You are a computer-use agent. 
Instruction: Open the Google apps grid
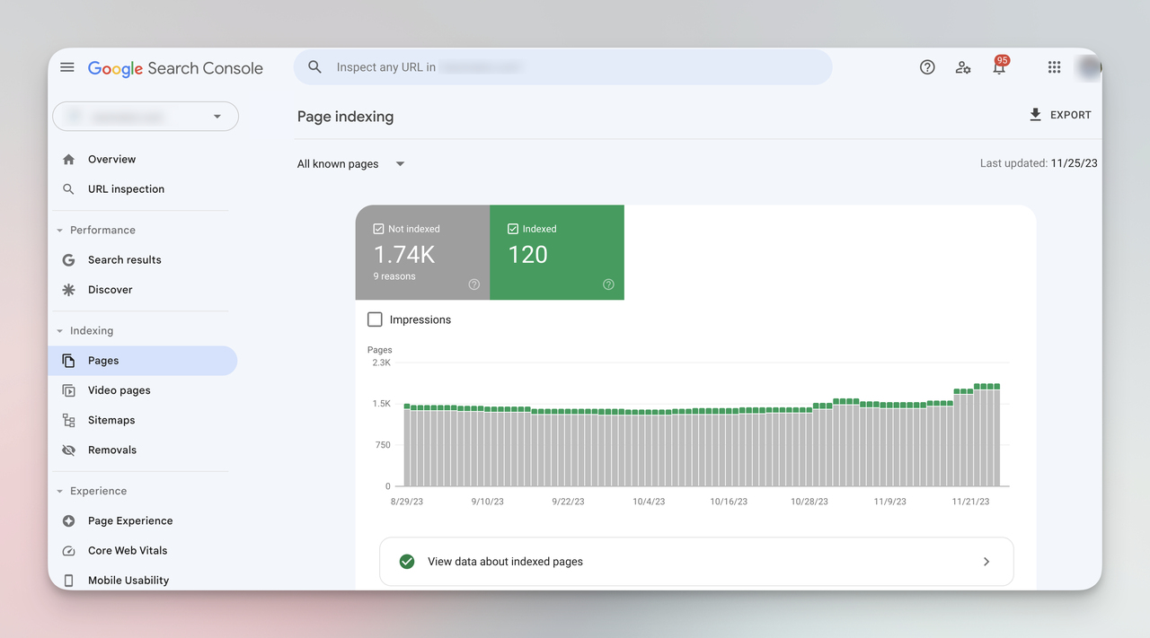click(1054, 67)
